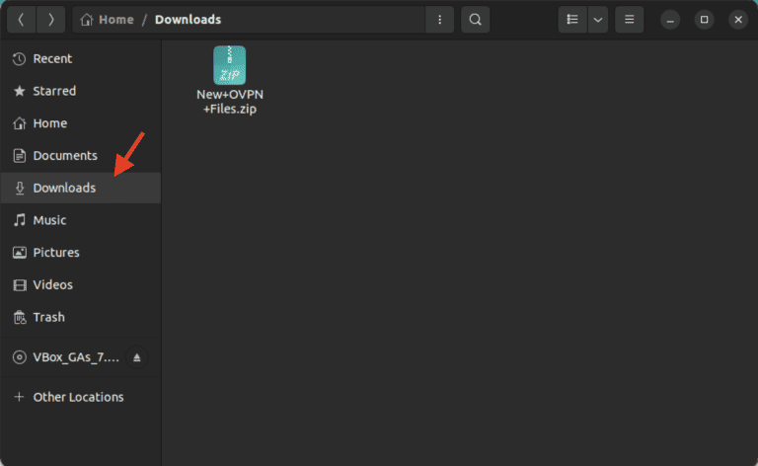The height and width of the screenshot is (466, 758).
Task: Go forward using the right arrow button
Action: pos(50,19)
